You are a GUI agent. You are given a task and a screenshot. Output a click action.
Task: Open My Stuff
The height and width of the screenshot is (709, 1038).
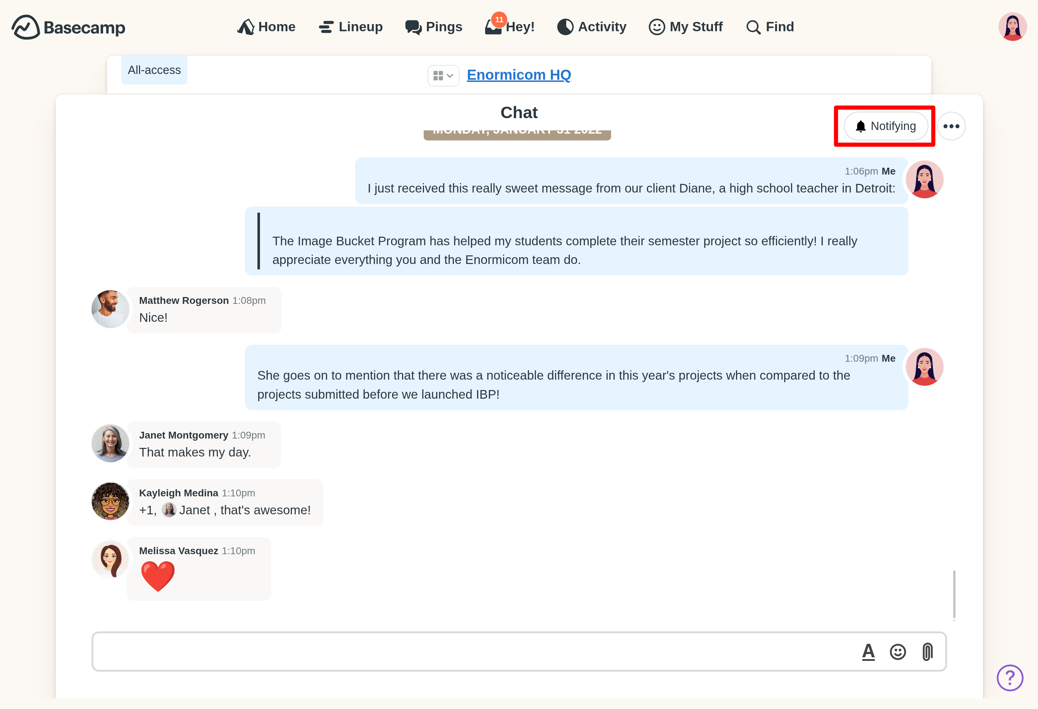pyautogui.click(x=686, y=27)
